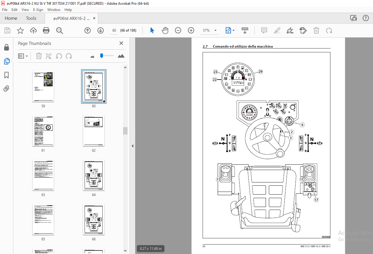Enlarge thumbnails with large mountain icon

point(121,56)
